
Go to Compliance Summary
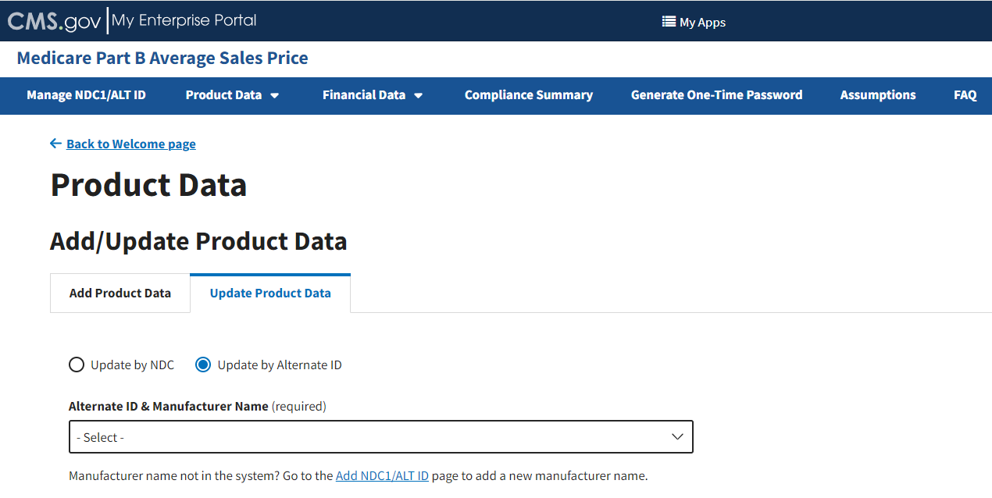[x=528, y=95]
